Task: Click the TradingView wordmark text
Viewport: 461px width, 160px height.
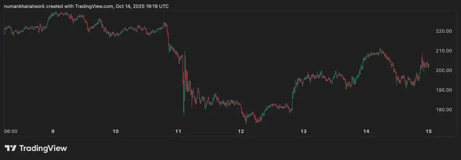Action: (x=43, y=148)
